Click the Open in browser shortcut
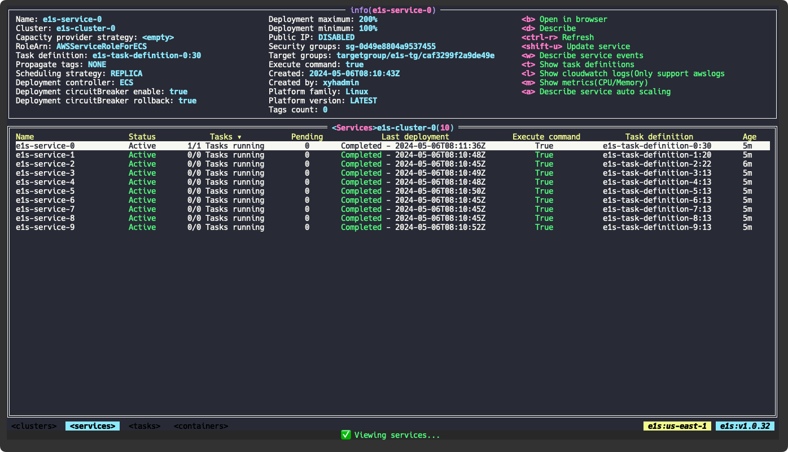This screenshot has height=452, width=788. [x=564, y=19]
